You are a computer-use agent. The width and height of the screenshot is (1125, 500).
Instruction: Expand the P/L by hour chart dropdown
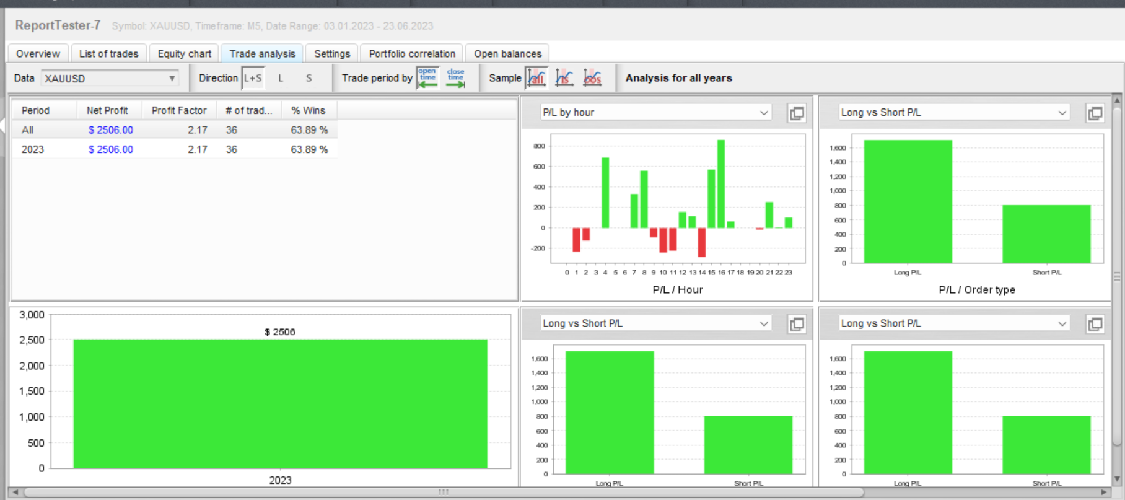(656, 113)
